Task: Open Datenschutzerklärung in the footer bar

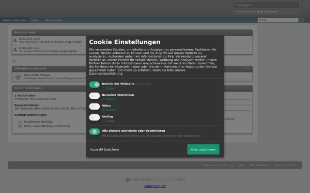Action: (218, 165)
